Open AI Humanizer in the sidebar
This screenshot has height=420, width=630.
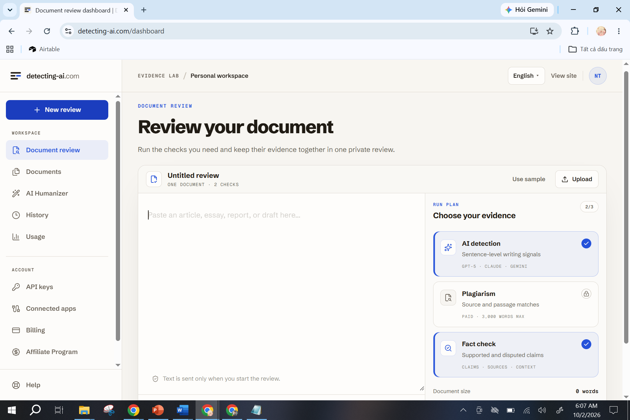57,193
